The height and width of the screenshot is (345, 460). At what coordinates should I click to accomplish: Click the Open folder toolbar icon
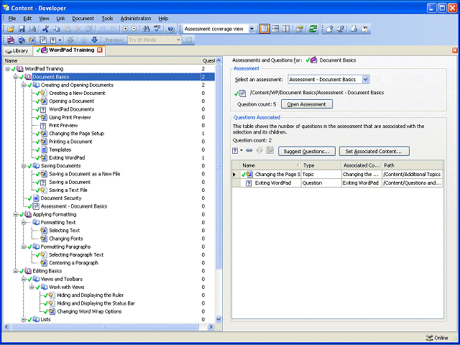[x=11, y=29]
